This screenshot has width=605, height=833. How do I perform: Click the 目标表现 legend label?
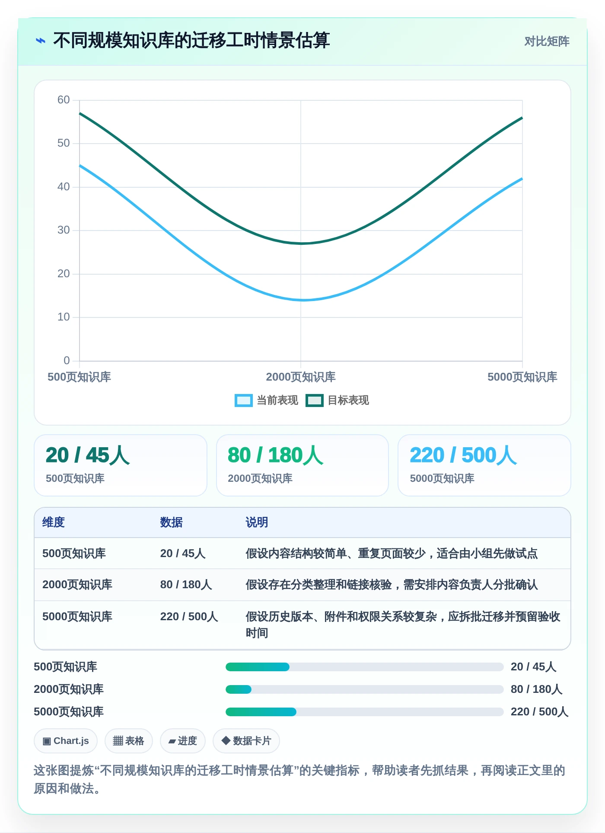tap(348, 400)
